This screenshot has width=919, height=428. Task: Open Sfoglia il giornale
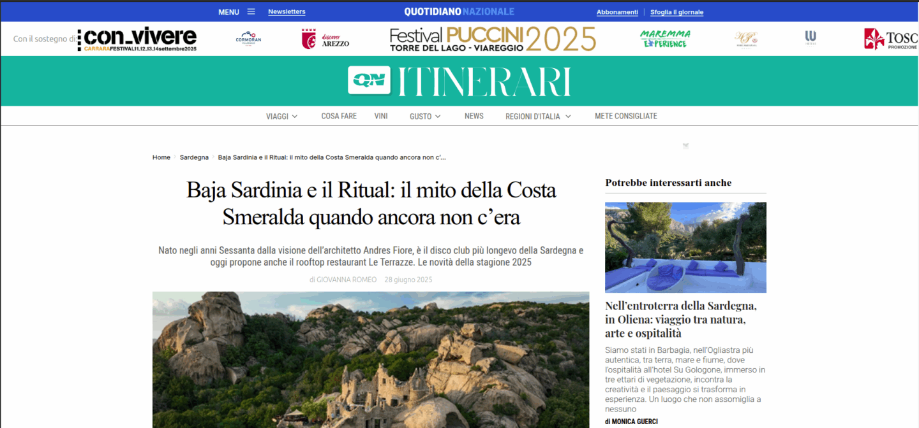(676, 12)
